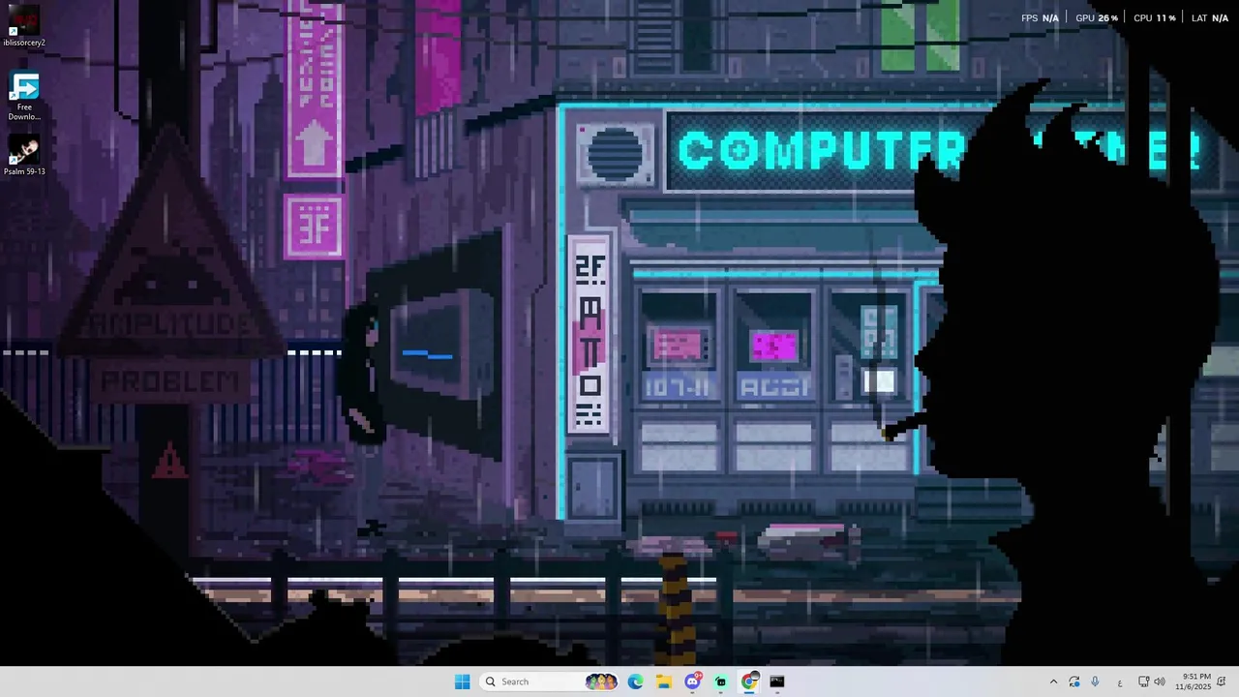Screen dimensions: 1239x697
Task: Open the iblissorcery2 desktop shortcut
Action: click(x=23, y=27)
